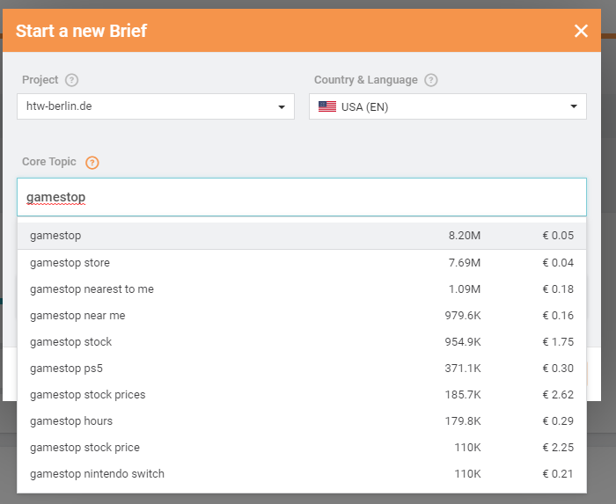The image size is (616, 504).
Task: Click the Project help question icon
Action: [71, 80]
